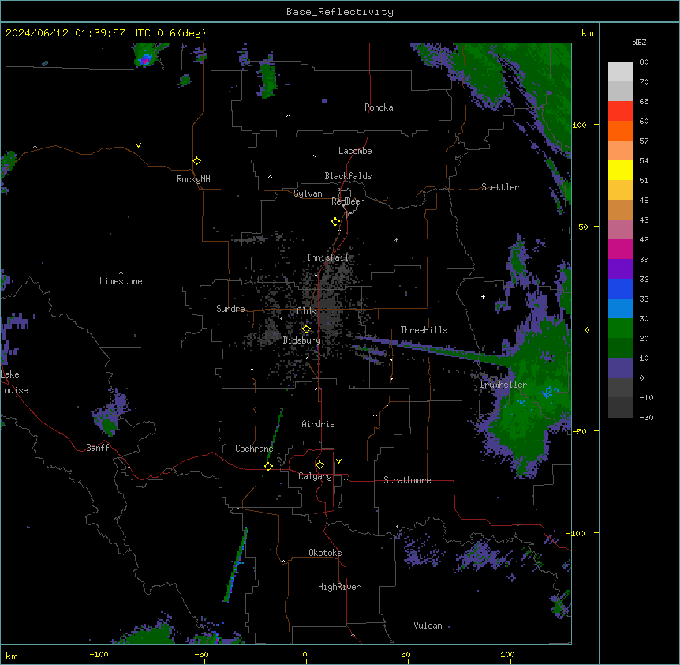680x665 pixels.
Task: Select the orange 60 dBZ legend swatch
Action: pyautogui.click(x=620, y=130)
